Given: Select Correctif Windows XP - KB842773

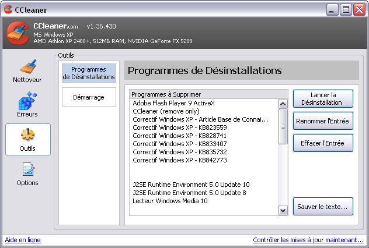Looking at the screenshot, I should (x=180, y=160).
